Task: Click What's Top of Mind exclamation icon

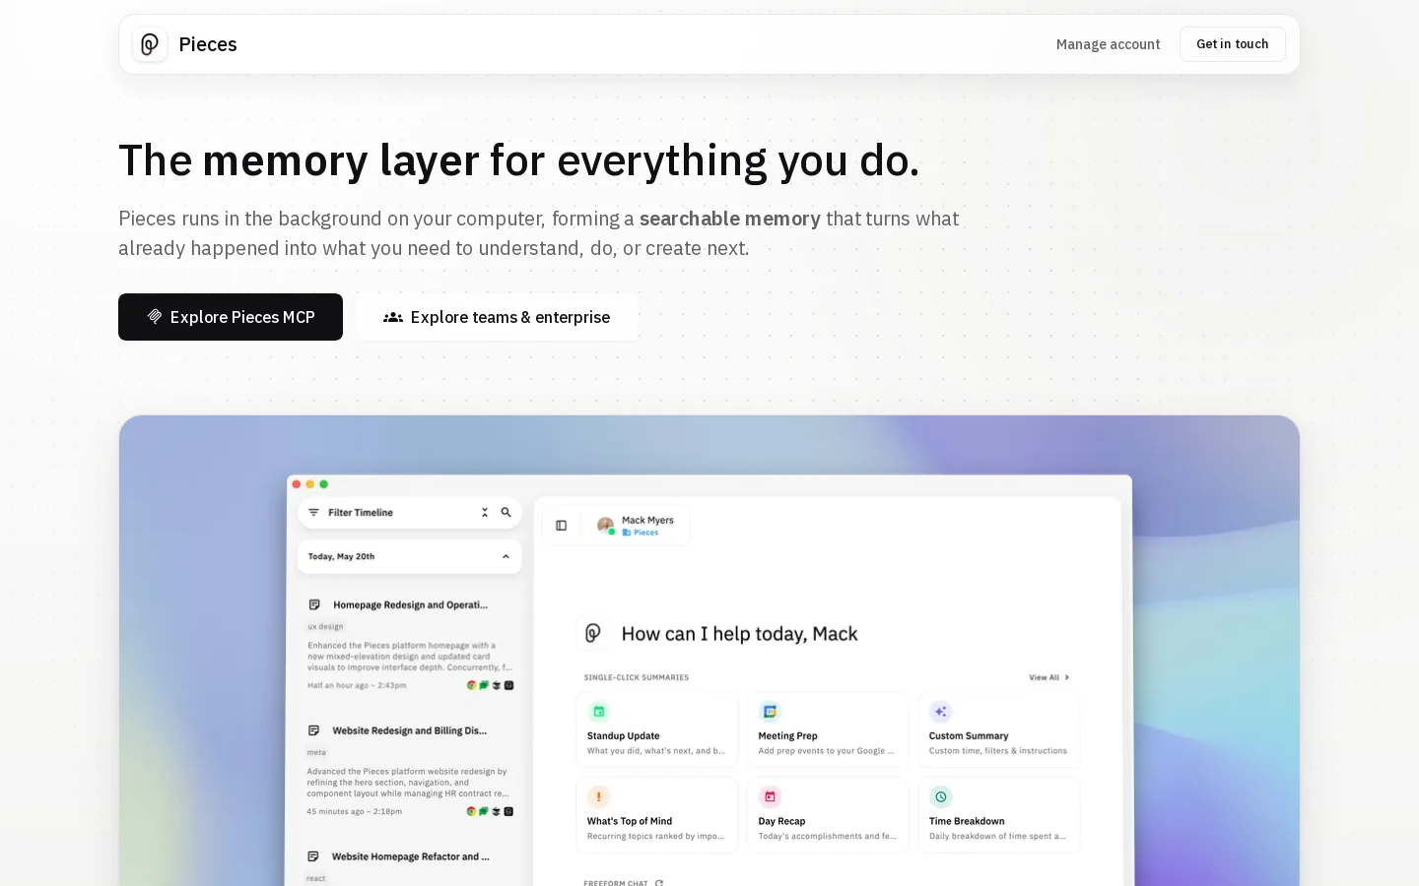Action: click(x=599, y=796)
